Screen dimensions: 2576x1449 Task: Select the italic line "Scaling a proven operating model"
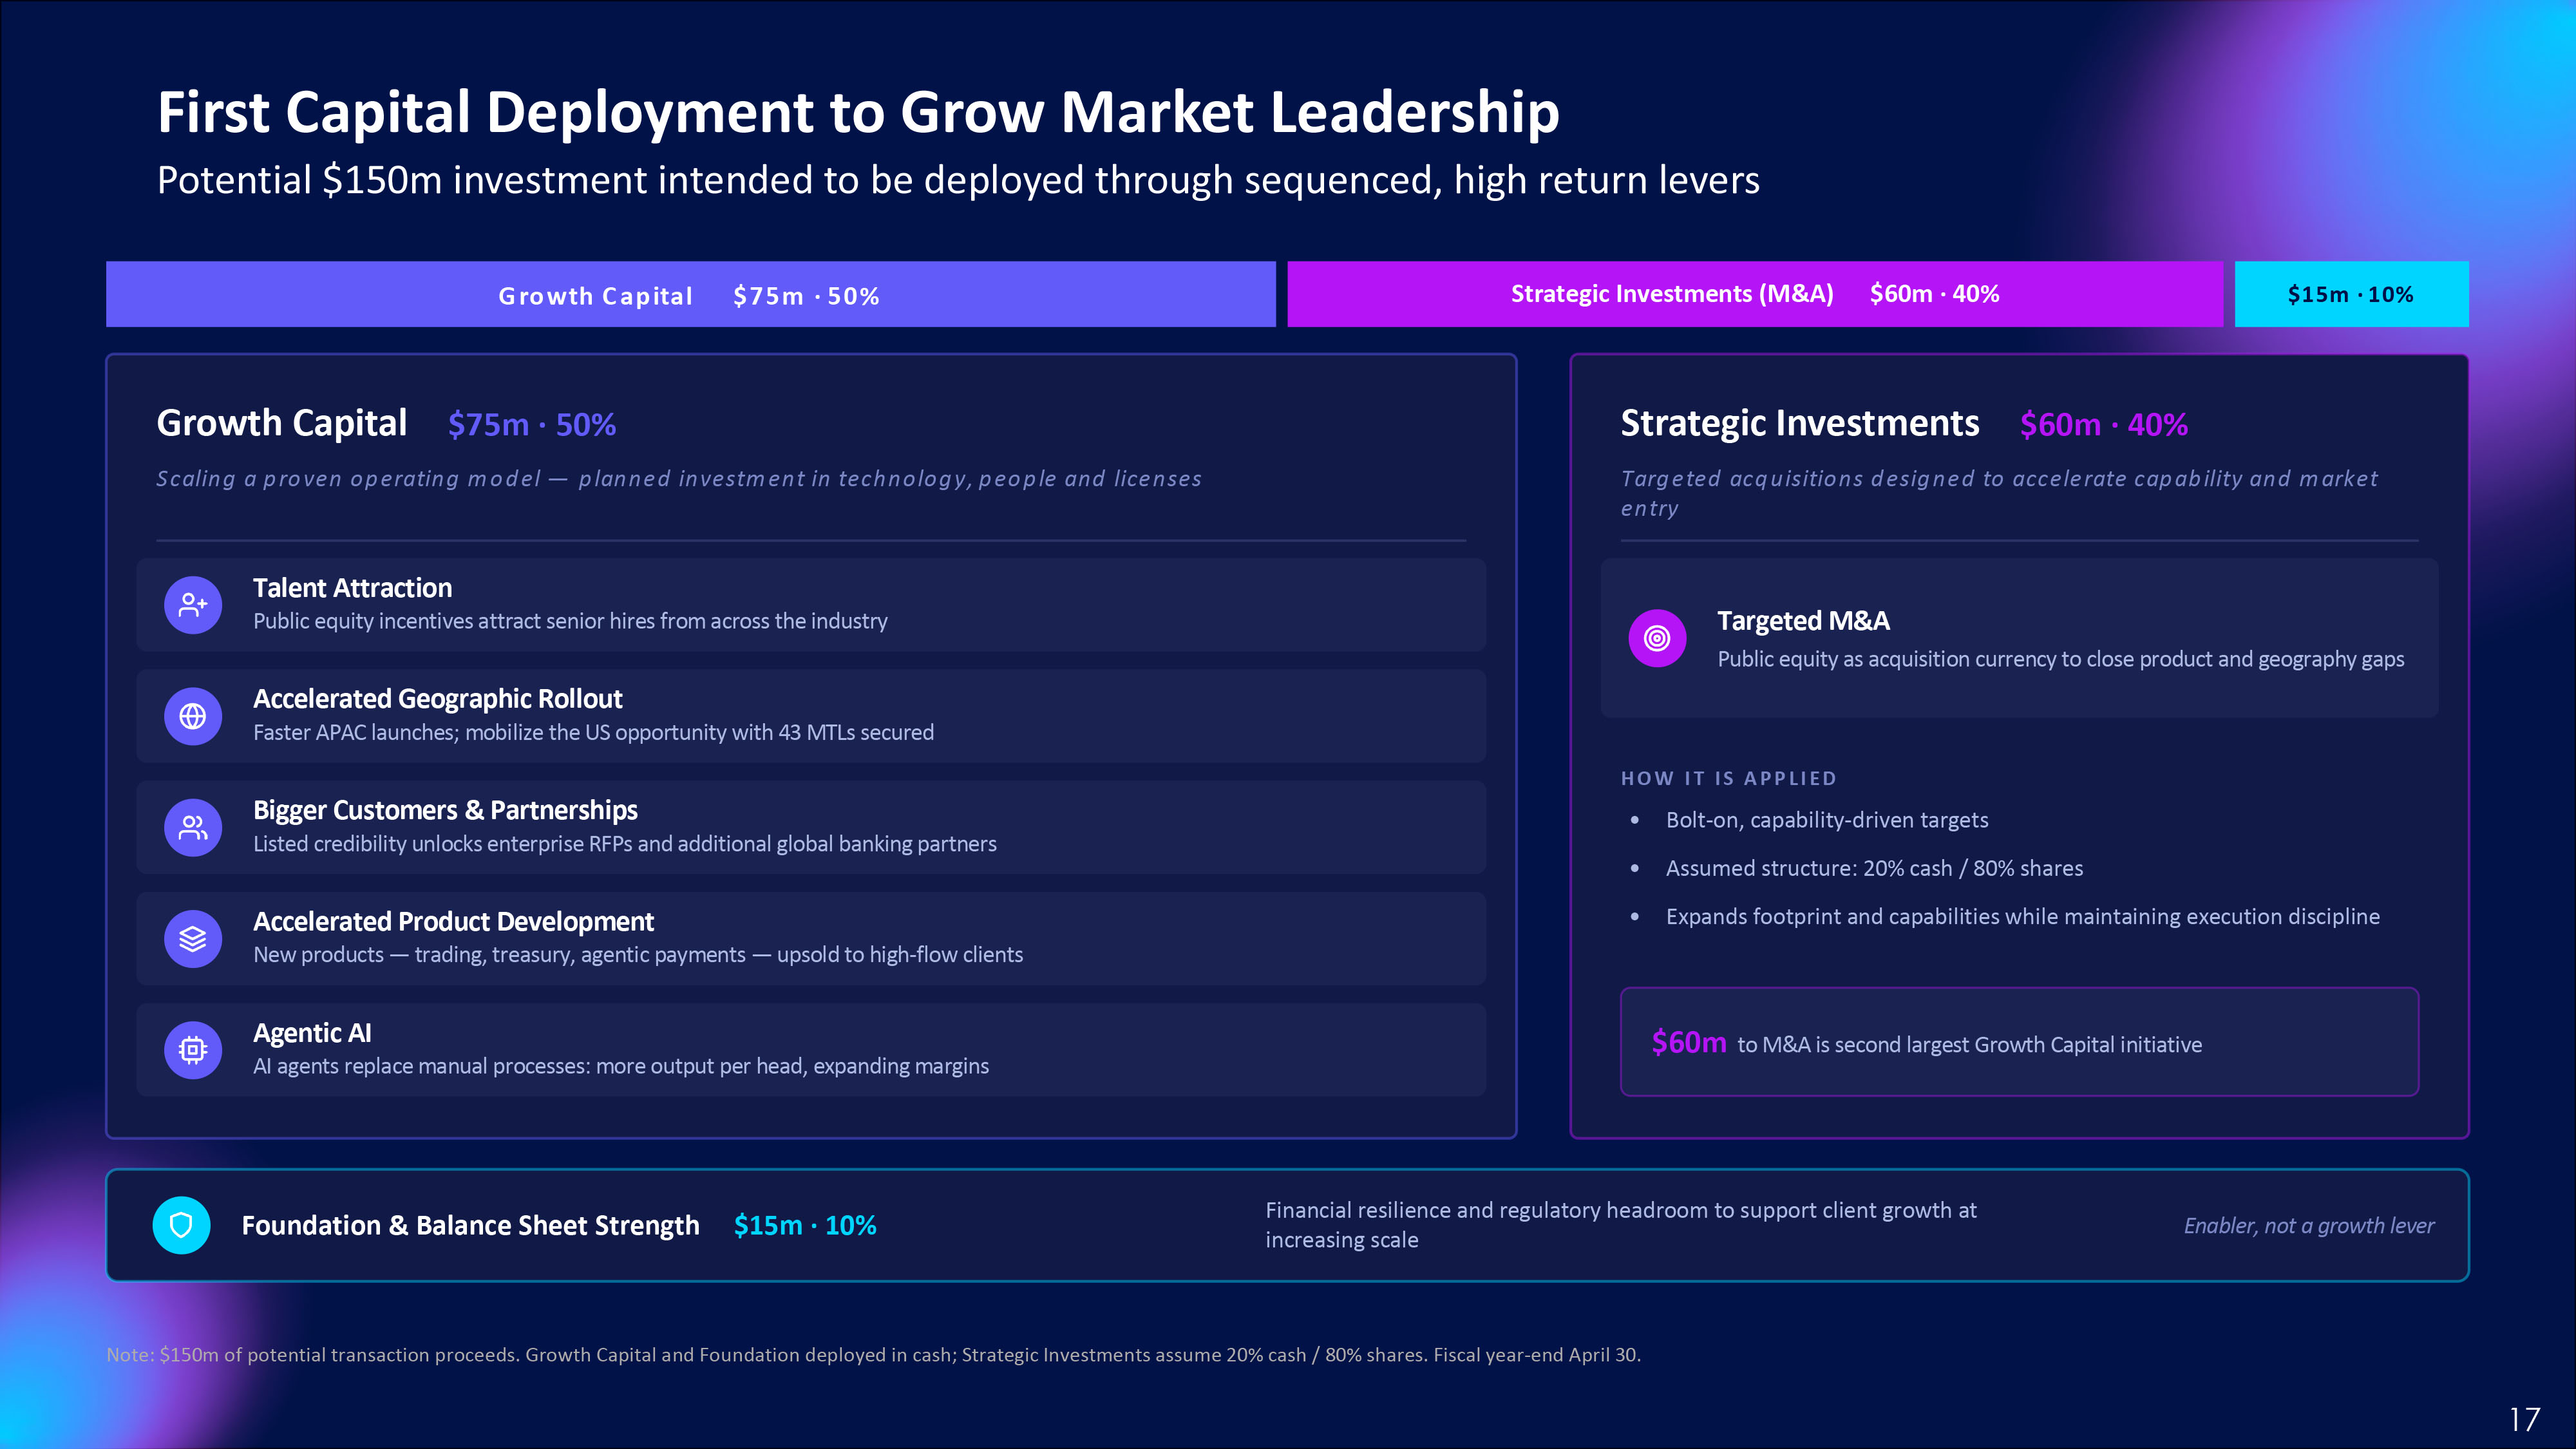coord(679,479)
